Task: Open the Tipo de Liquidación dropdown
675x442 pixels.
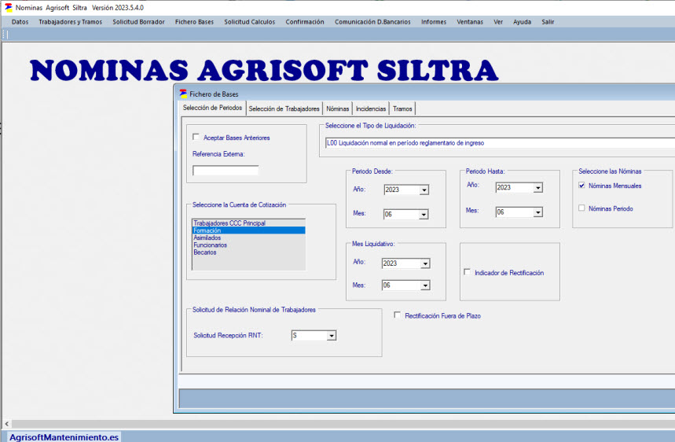Action: tap(500, 143)
